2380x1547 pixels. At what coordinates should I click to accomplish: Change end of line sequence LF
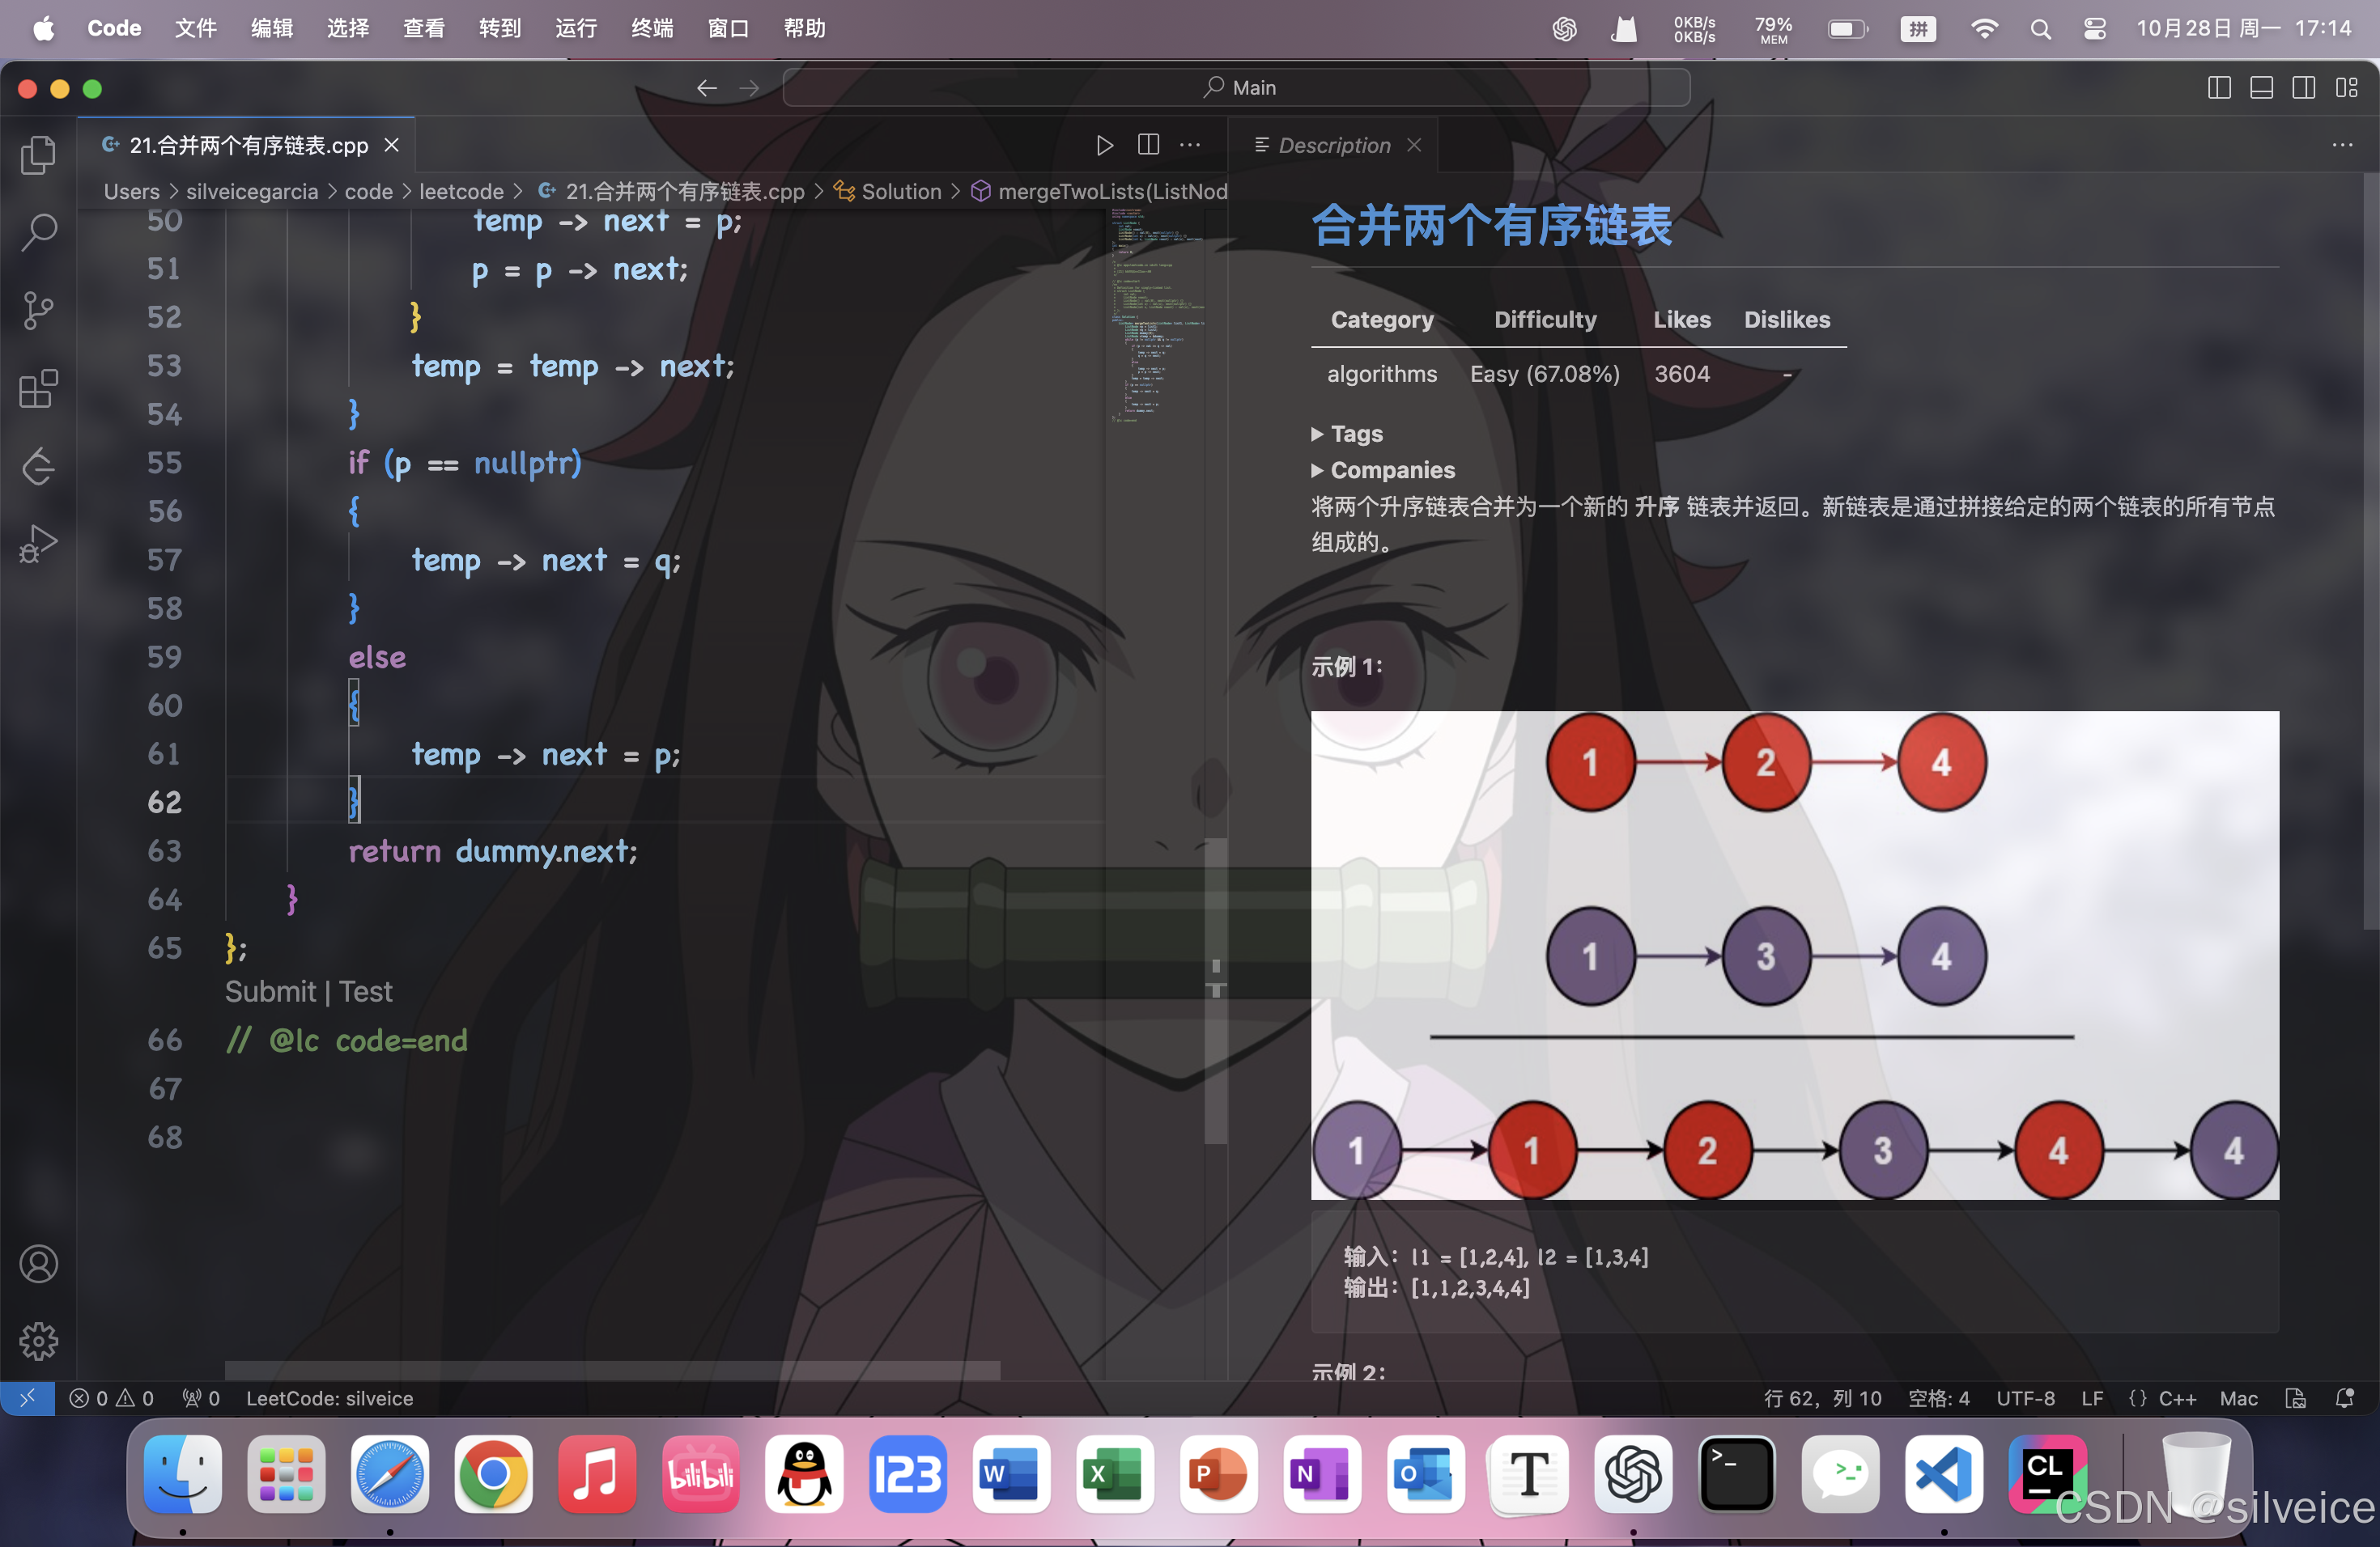click(x=2091, y=1398)
